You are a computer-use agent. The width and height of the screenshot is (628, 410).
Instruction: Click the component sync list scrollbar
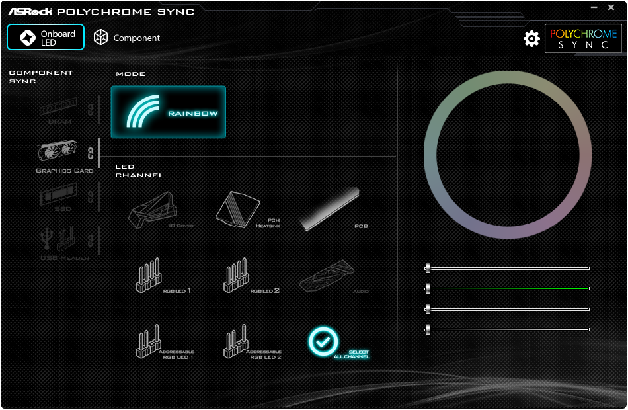click(x=99, y=153)
